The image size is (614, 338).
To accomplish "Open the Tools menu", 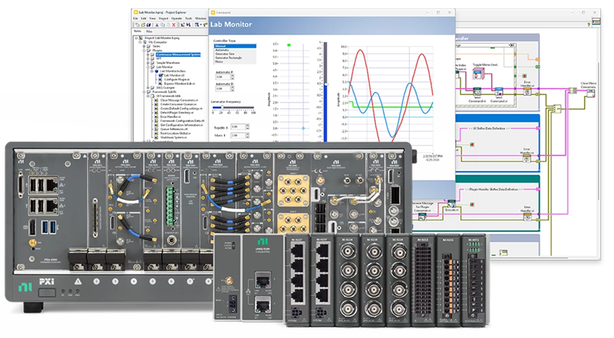I will pyautogui.click(x=189, y=18).
